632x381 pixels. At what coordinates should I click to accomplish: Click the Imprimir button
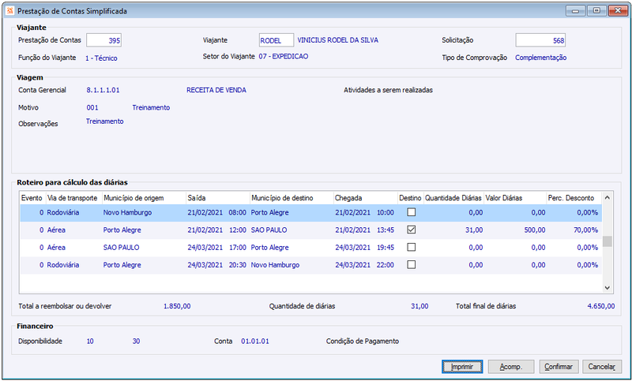[x=462, y=367]
